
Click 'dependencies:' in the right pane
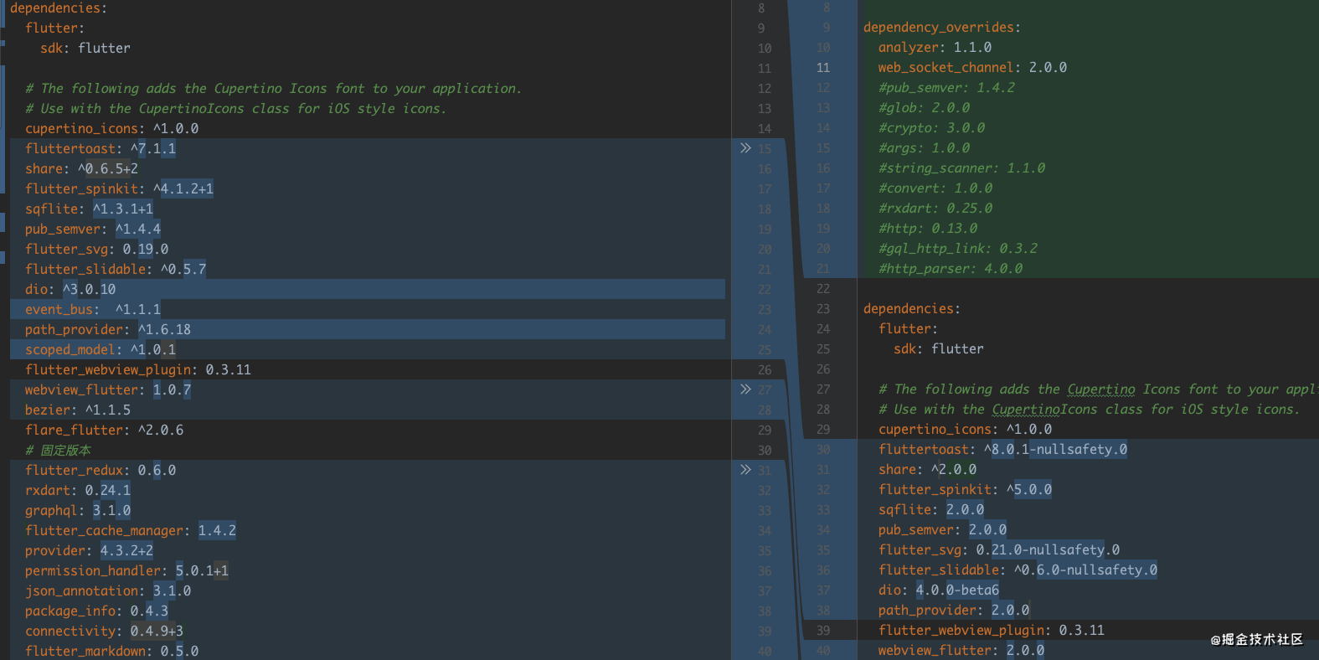(912, 308)
